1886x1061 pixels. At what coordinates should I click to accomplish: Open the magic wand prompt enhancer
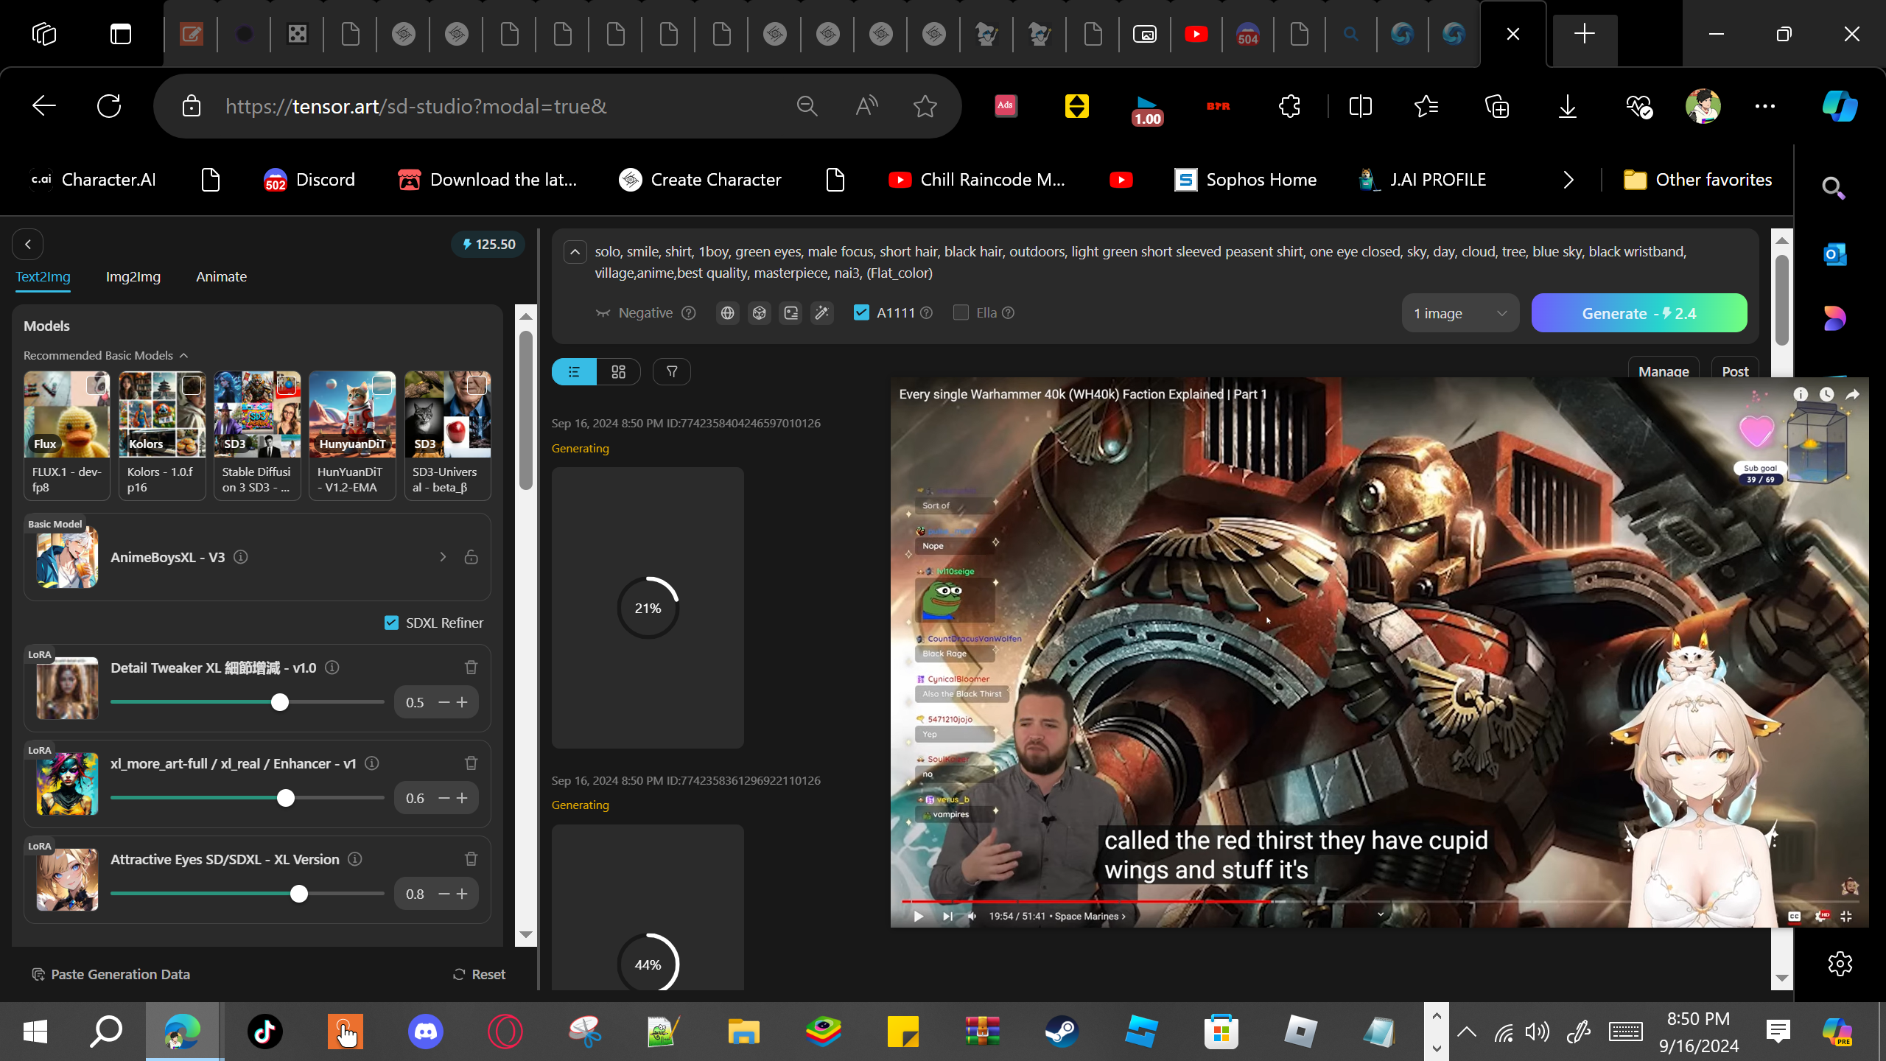[822, 313]
